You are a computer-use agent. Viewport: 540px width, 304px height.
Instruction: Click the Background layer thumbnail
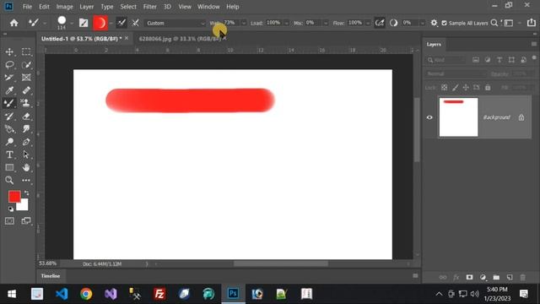pyautogui.click(x=458, y=117)
